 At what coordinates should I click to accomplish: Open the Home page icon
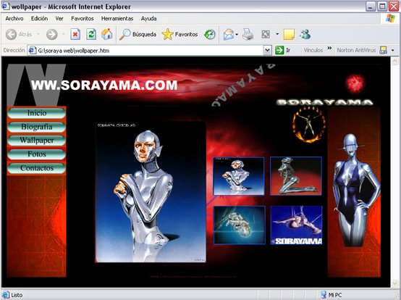(x=107, y=34)
